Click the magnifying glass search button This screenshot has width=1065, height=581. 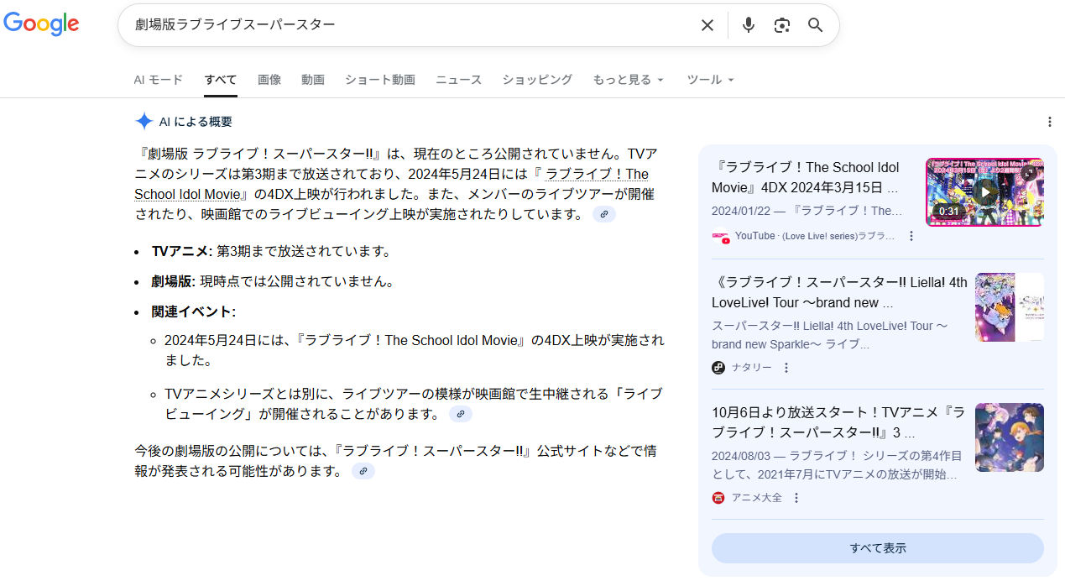click(x=815, y=25)
